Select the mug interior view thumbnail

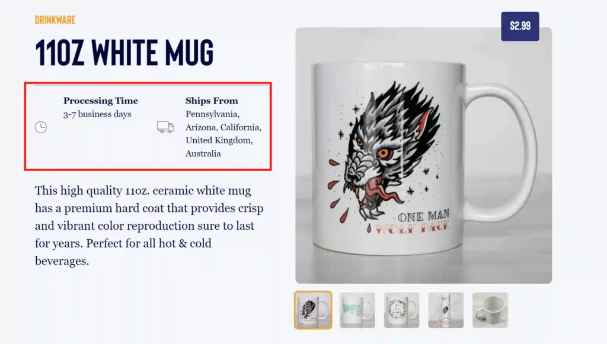point(490,310)
